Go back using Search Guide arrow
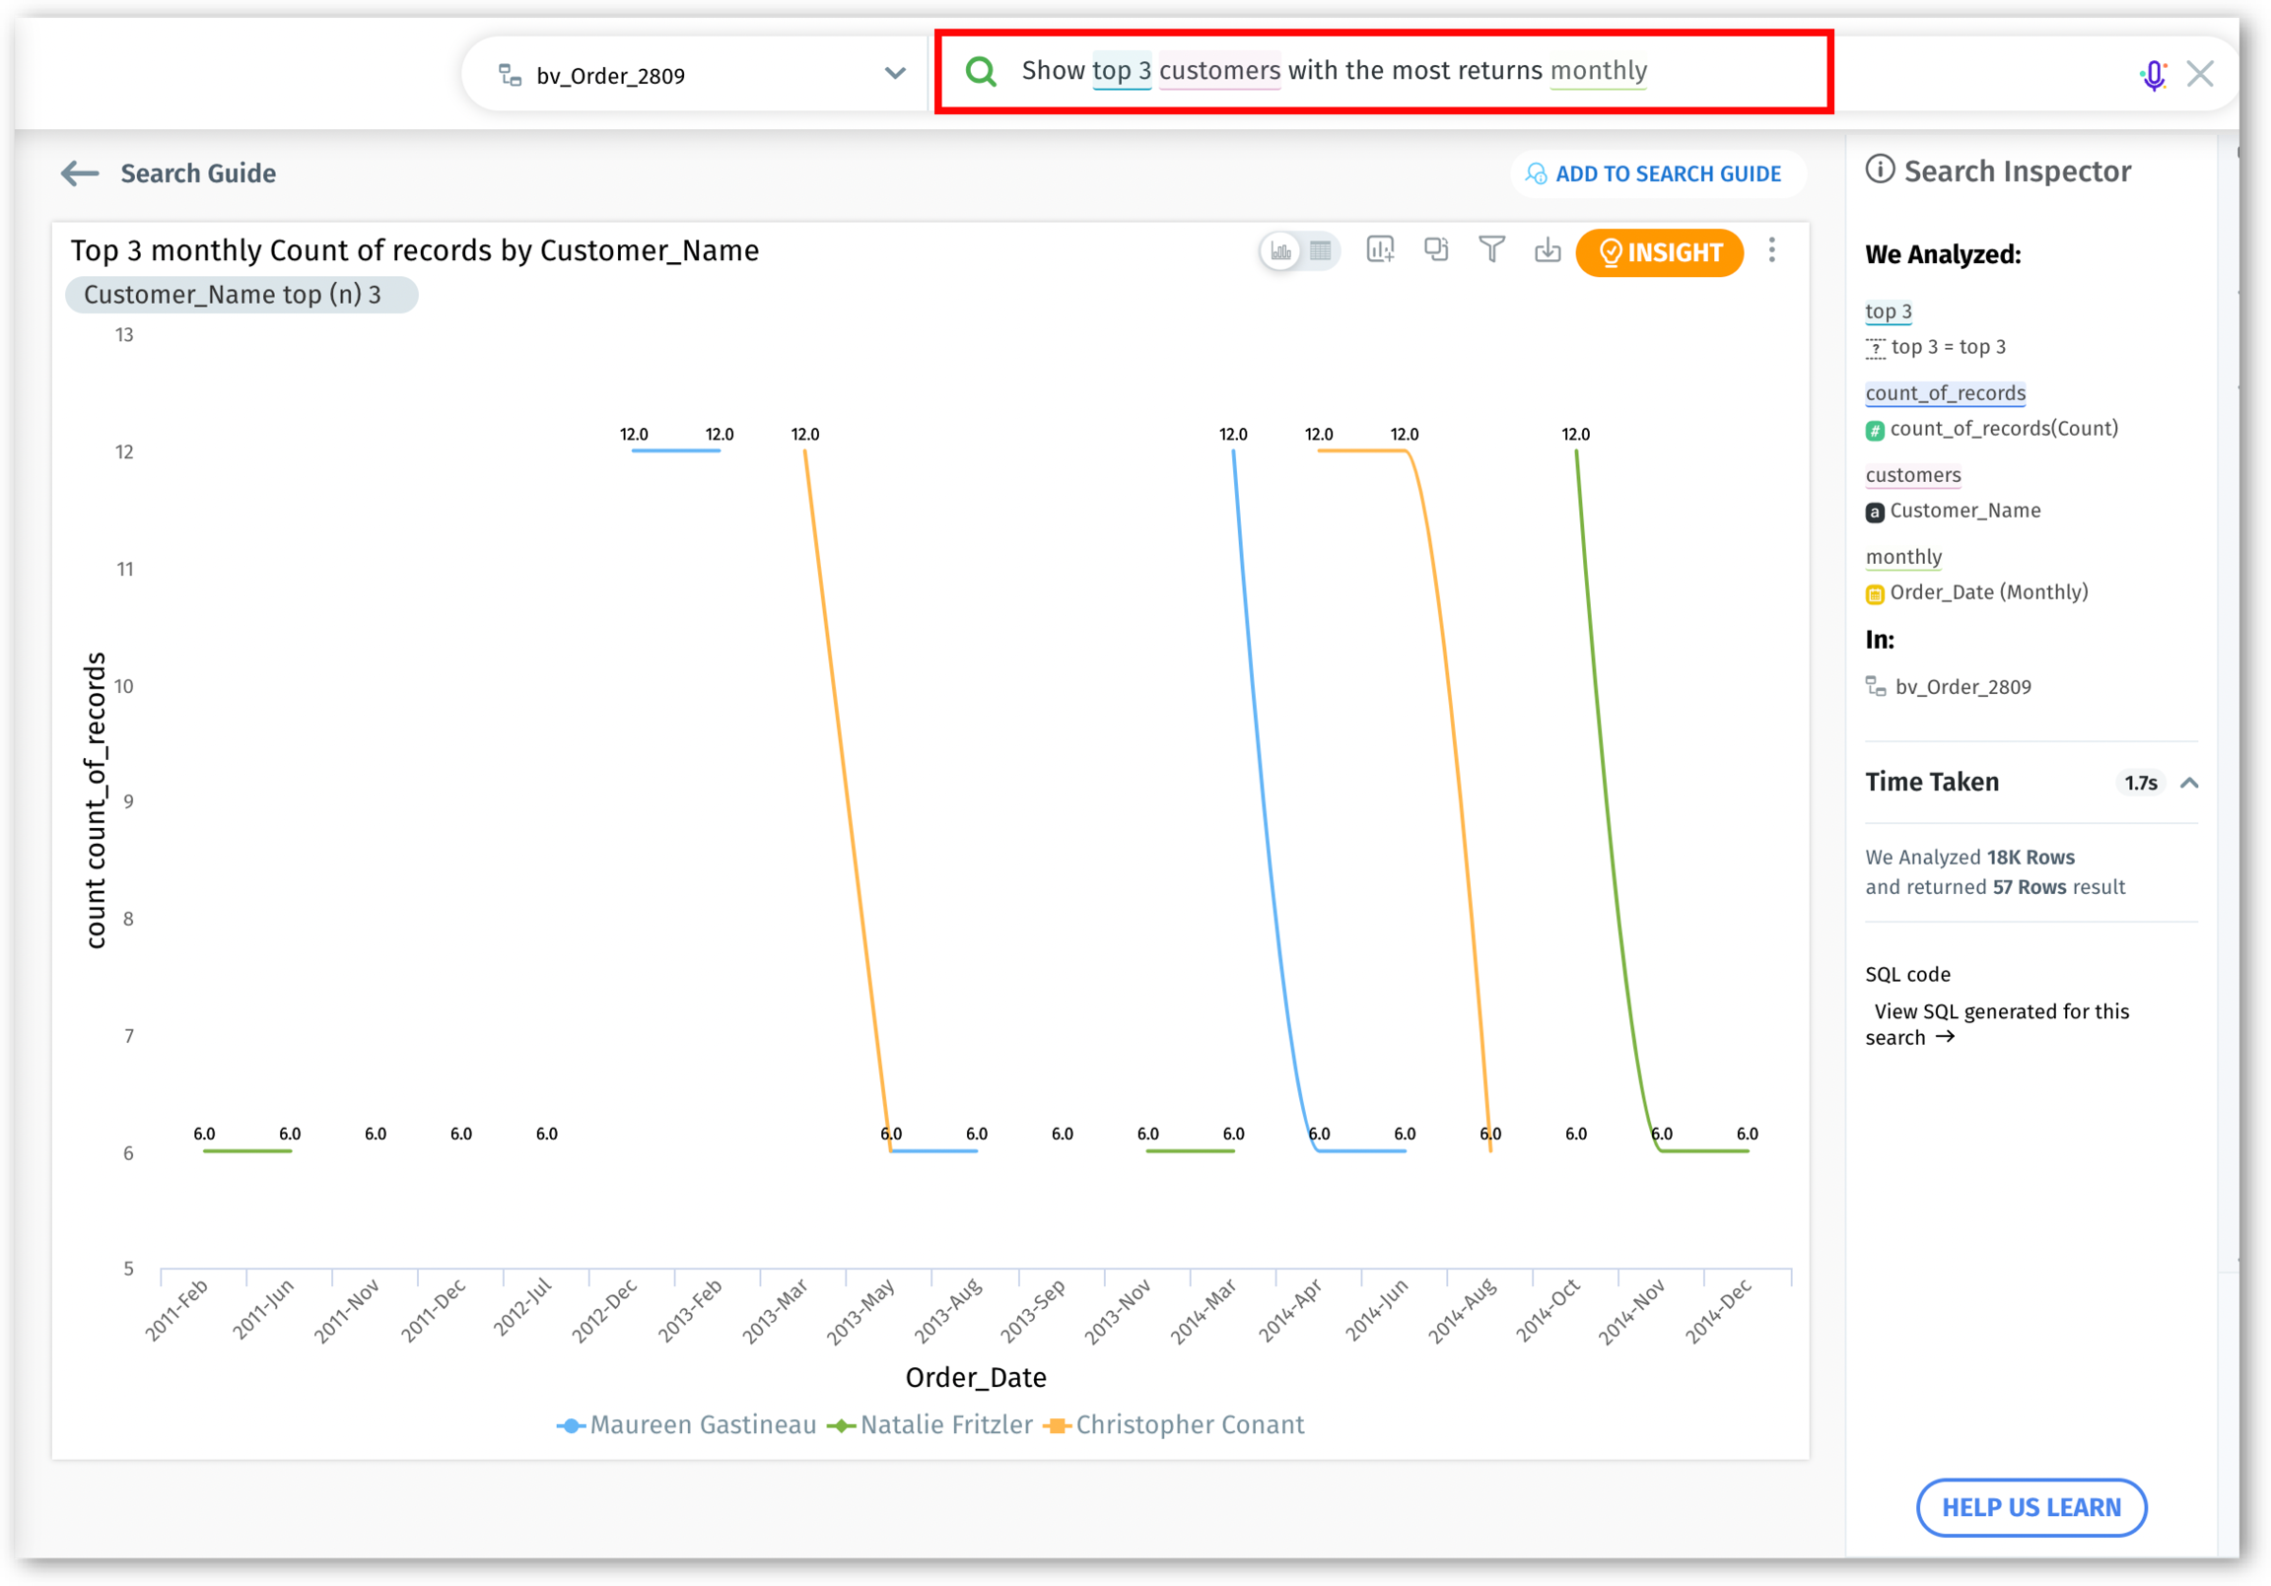Screen dimensions: 2271x1586 [80, 174]
